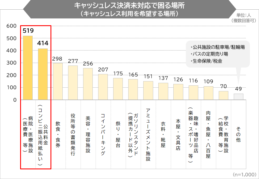
Task: Click the value label 175
Action: [118, 74]
